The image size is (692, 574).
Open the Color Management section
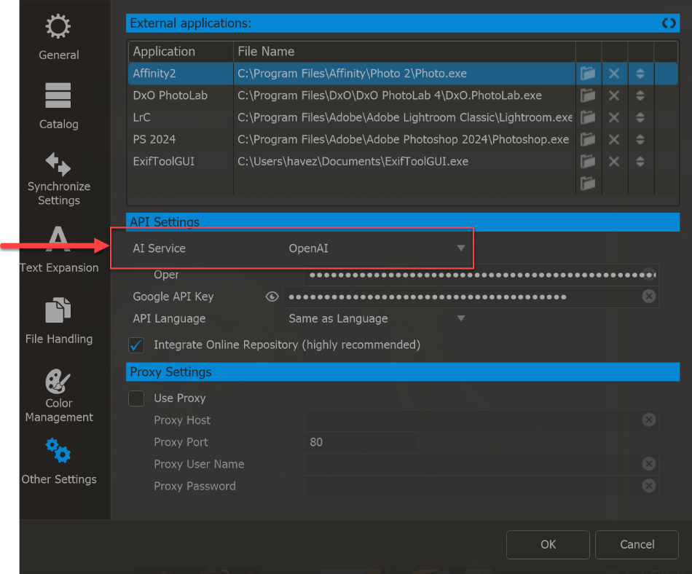(x=59, y=396)
